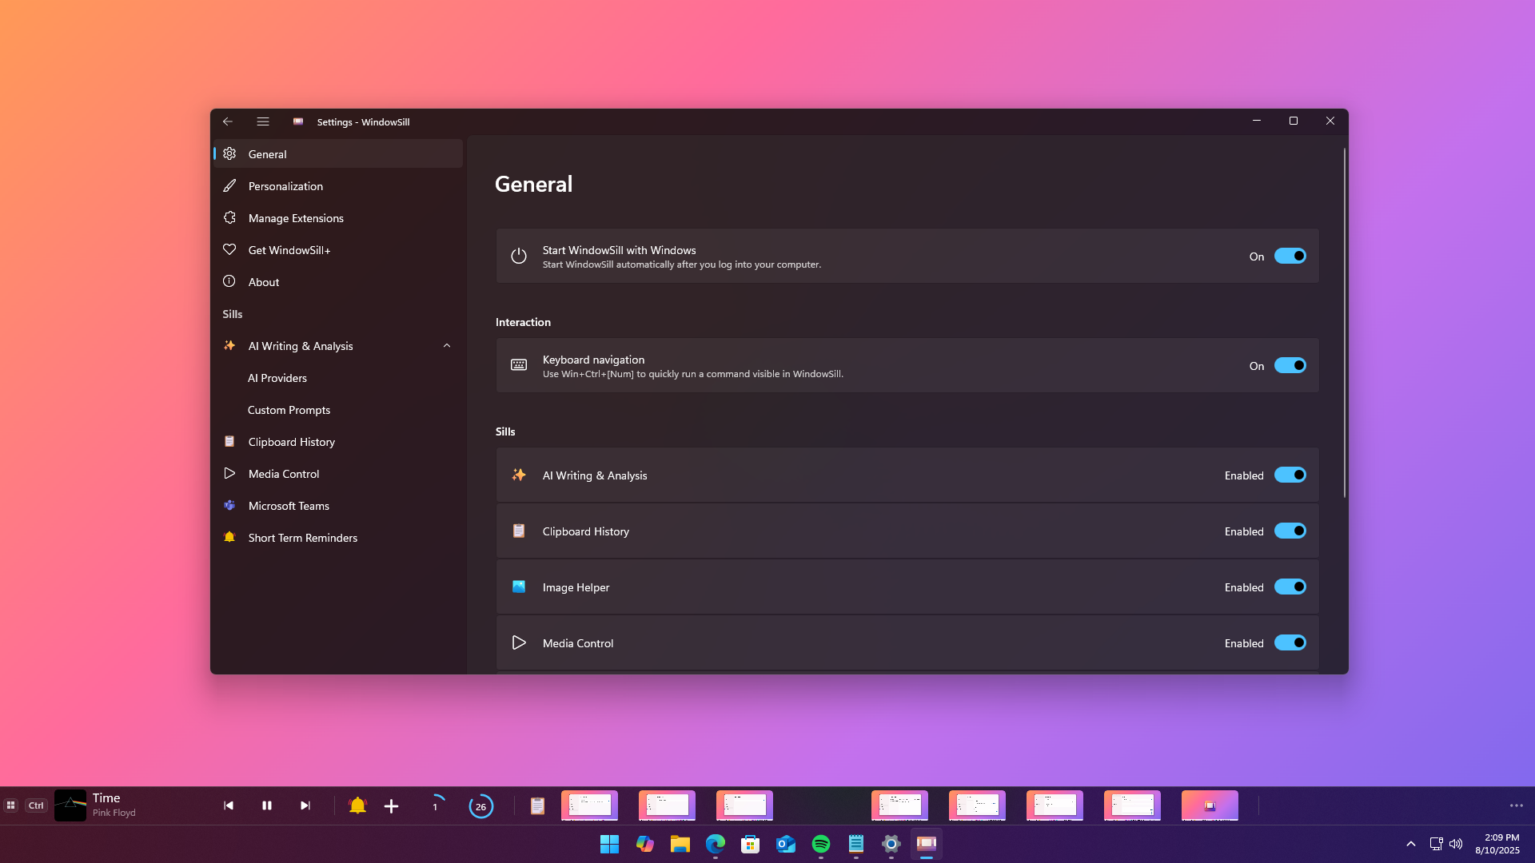Pause the playing track in WindowSill bar
This screenshot has height=863, width=1535.
tap(267, 805)
